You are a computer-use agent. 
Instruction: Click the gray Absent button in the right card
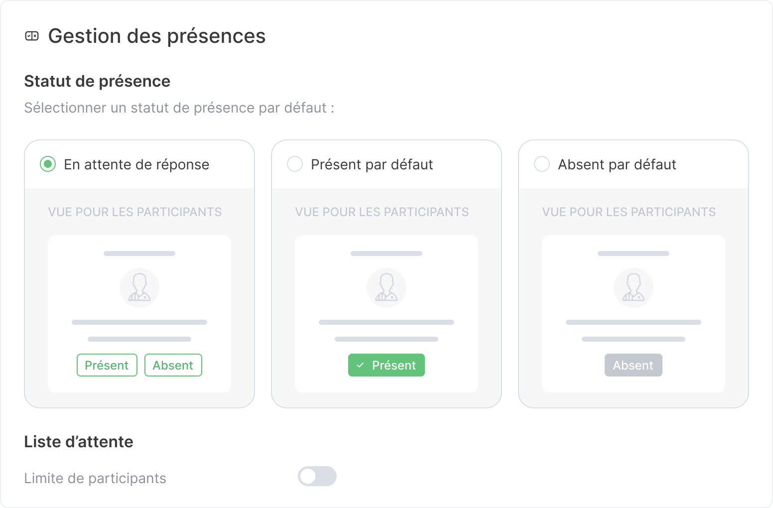pyautogui.click(x=633, y=365)
